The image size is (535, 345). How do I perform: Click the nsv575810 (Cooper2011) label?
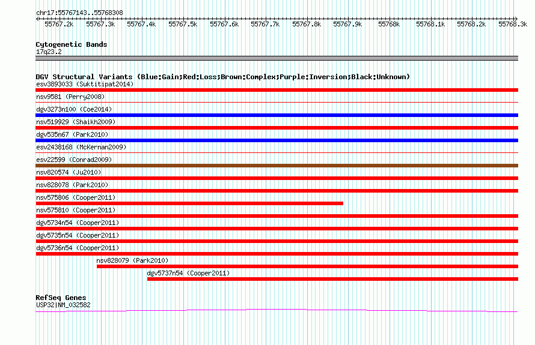pos(76,210)
